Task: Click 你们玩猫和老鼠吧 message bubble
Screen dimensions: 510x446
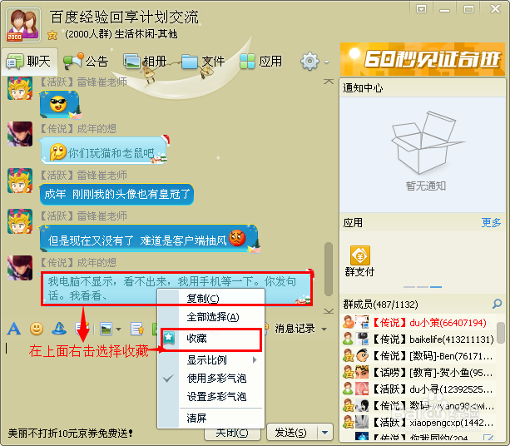Action: click(103, 151)
